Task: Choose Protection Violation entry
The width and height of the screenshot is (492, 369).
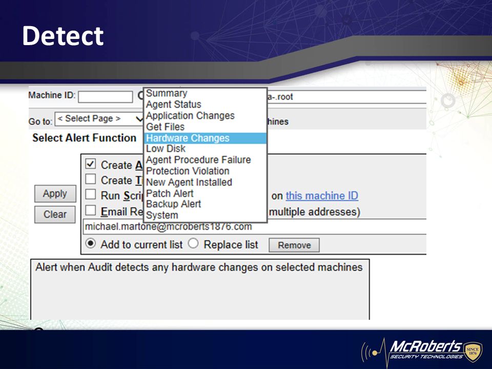Action: pyautogui.click(x=205, y=171)
